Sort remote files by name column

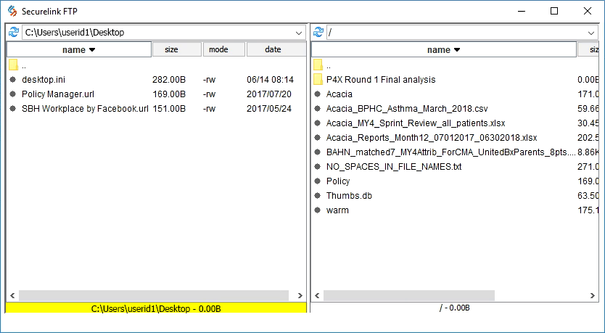(443, 49)
